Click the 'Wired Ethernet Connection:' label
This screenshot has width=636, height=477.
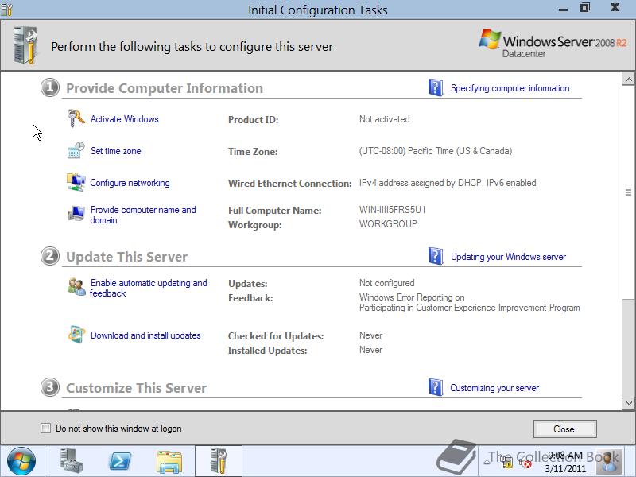coord(289,184)
